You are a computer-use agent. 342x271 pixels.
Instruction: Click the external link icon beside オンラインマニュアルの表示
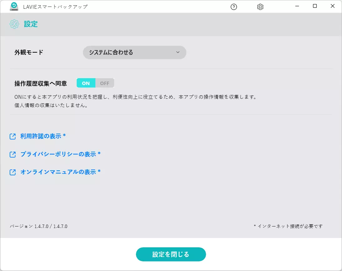tap(13, 172)
